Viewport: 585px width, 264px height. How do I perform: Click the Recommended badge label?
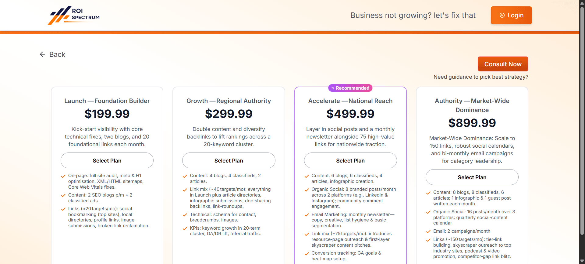[353, 88]
